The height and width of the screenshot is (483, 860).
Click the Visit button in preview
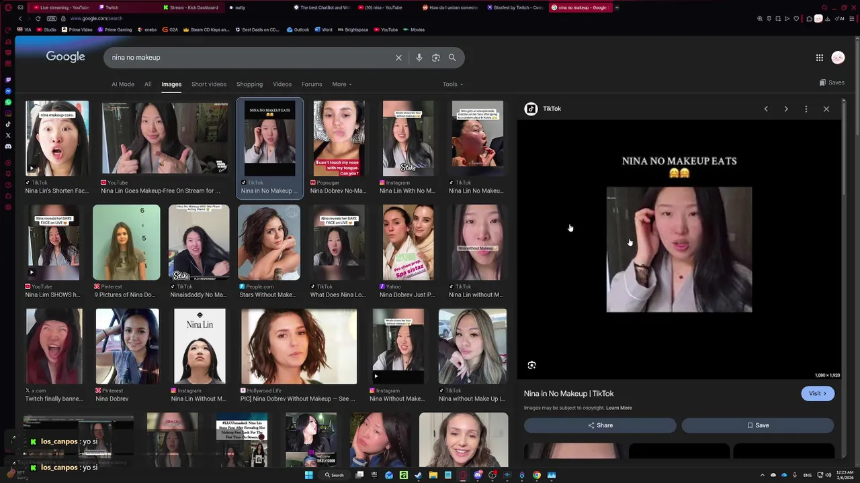[818, 394]
